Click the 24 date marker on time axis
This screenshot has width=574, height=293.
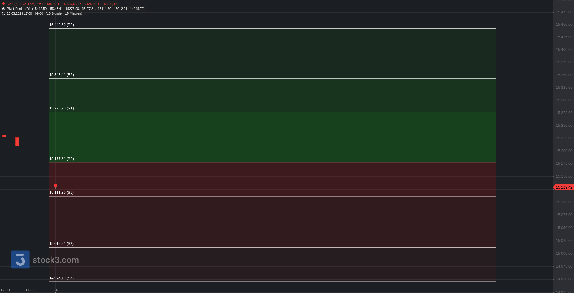pos(55,290)
